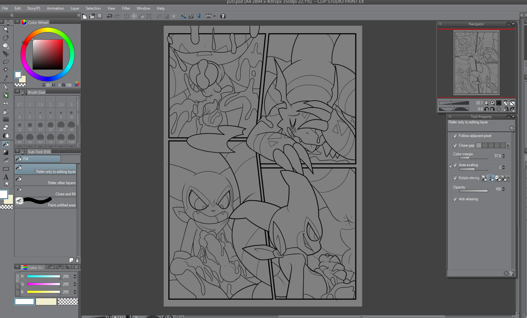Viewport: 527px width, 318px height.
Task: Expand Area scaling plus options
Action: pyautogui.click(x=450, y=166)
